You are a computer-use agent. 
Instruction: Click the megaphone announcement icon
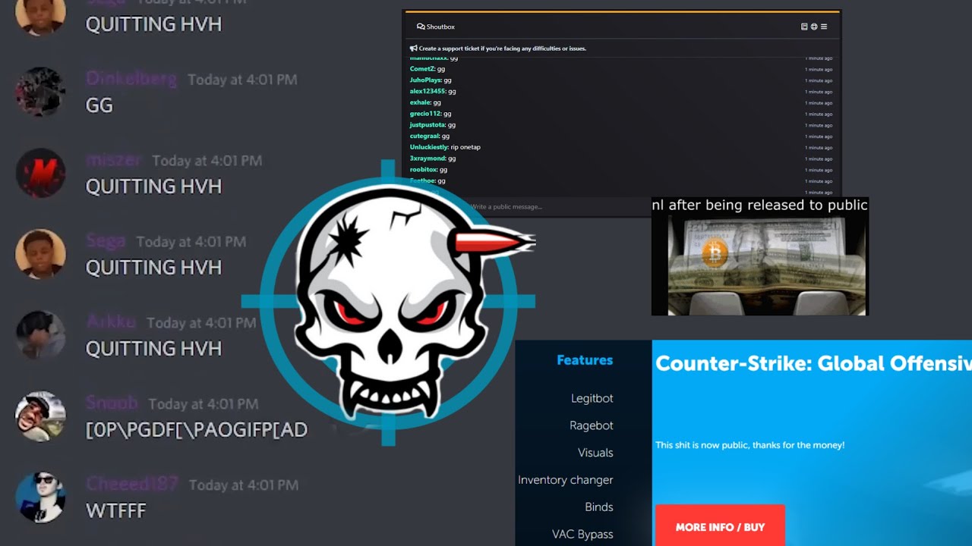[x=413, y=49]
